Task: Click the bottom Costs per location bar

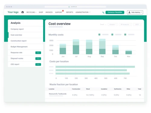Action: coord(92,74)
